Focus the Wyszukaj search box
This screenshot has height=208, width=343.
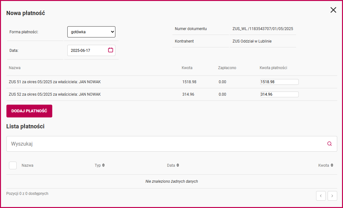172,144
